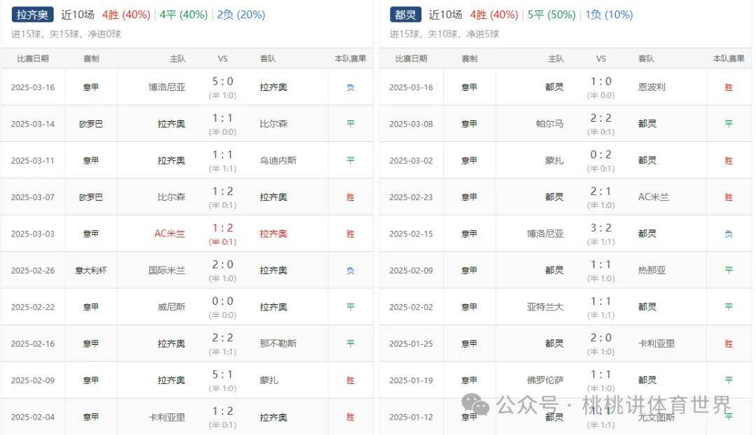
Task: Click the 2025-03-08 date cell
Action: 412,124
